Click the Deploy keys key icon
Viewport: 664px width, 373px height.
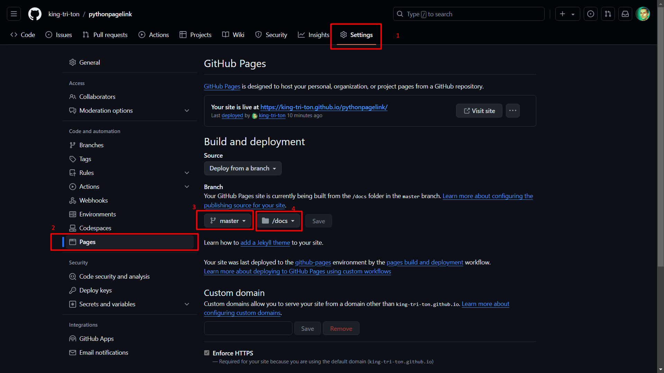(x=72, y=290)
